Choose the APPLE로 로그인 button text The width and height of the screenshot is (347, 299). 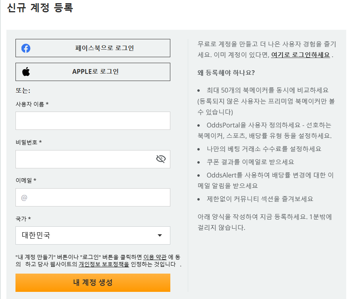click(x=95, y=71)
